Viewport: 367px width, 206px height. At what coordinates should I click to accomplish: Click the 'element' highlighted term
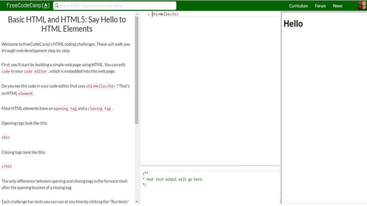tap(25, 94)
